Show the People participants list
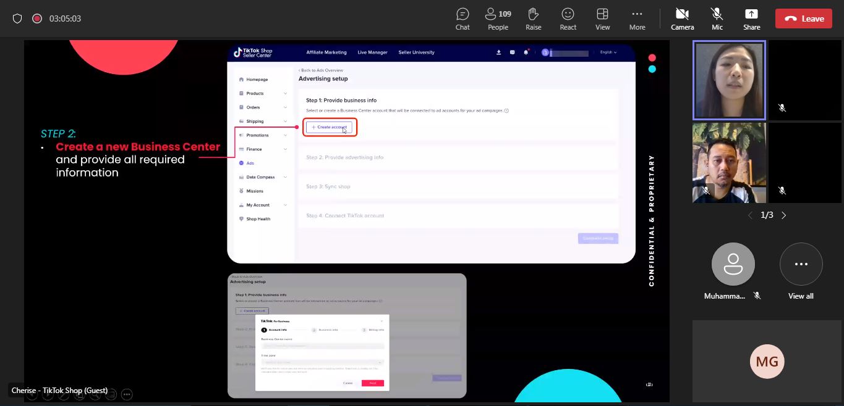Screen dimensions: 844x406 tap(498, 19)
